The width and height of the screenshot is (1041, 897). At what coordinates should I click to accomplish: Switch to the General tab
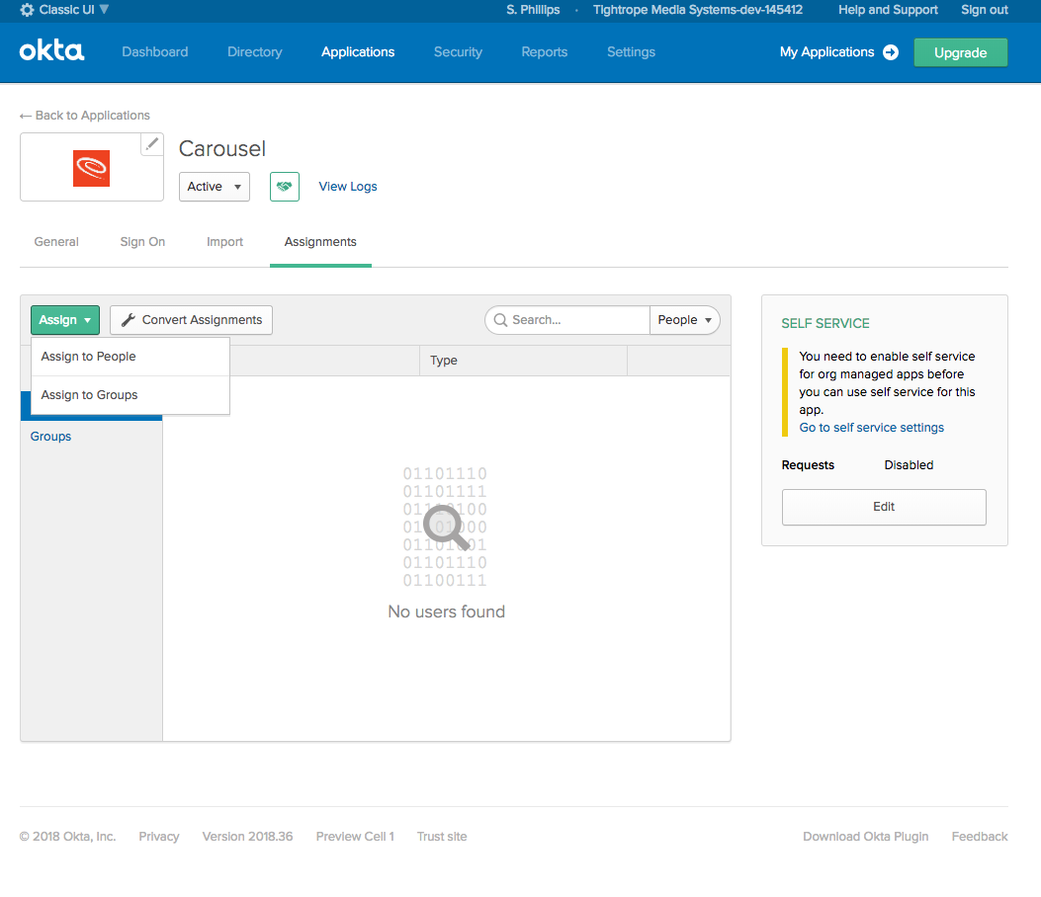tap(56, 241)
